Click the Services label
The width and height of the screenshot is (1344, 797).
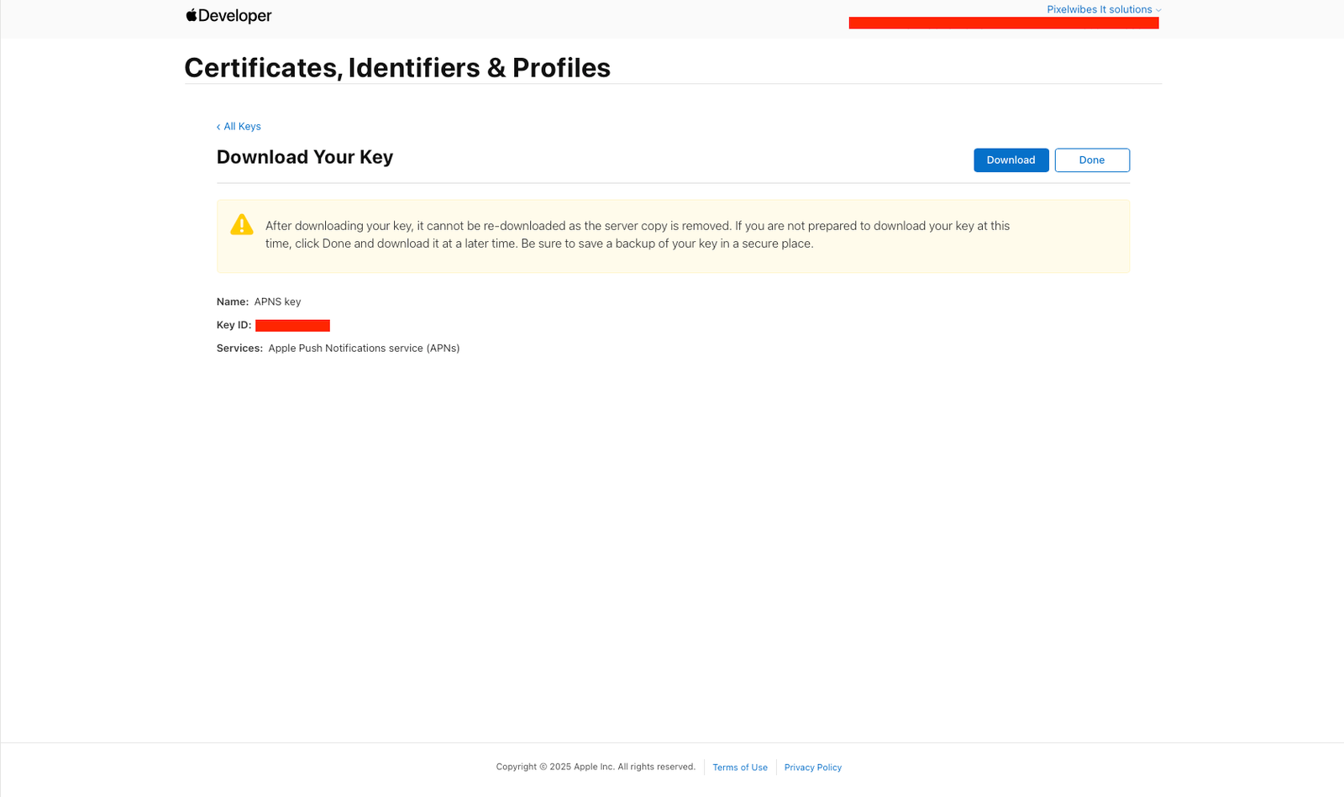pos(239,349)
